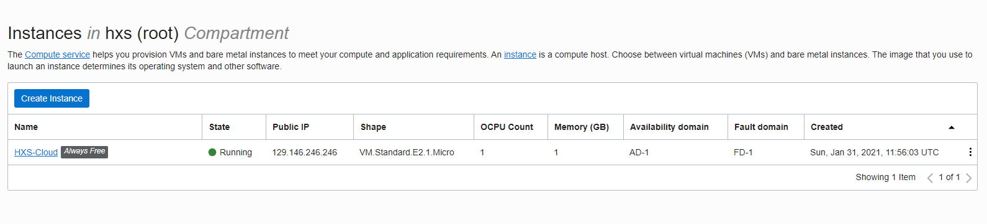The height and width of the screenshot is (224, 987).
Task: Click the AD-1 availability domain cell
Action: point(639,152)
